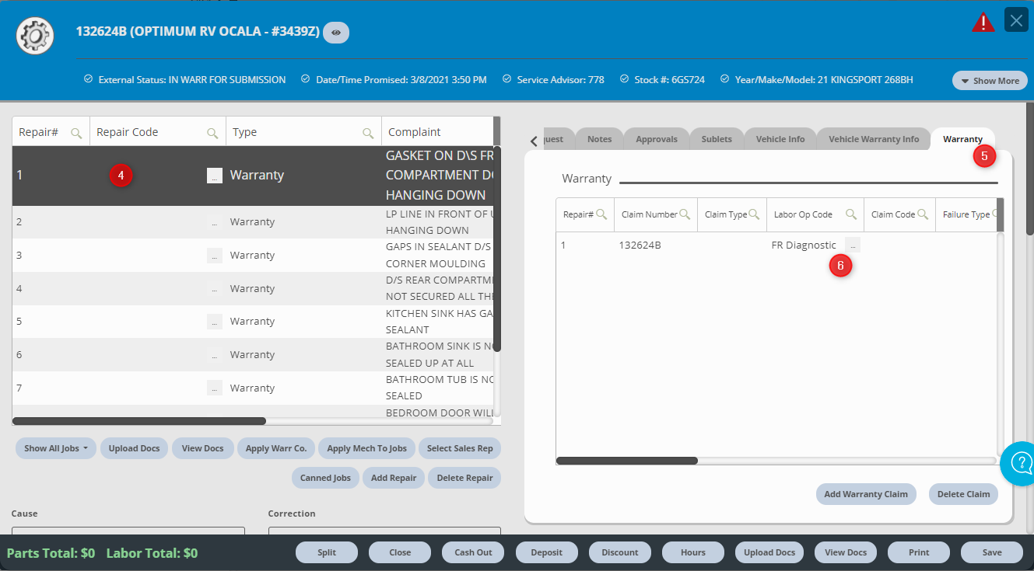Click Upload Docs in bottom bar
Viewport: 1034px width, 571px height.
(769, 552)
